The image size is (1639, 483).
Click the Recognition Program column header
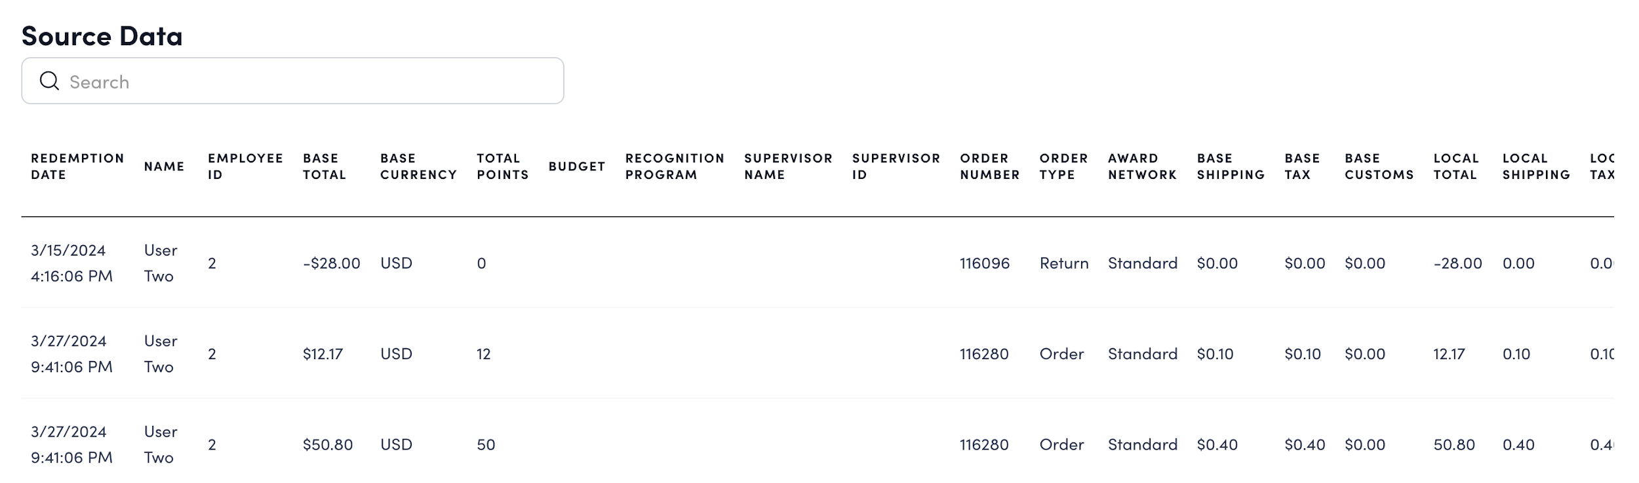point(674,166)
